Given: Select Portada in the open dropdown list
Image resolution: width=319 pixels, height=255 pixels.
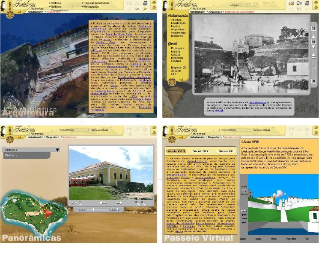Looking at the screenshot, I should tap(11, 156).
